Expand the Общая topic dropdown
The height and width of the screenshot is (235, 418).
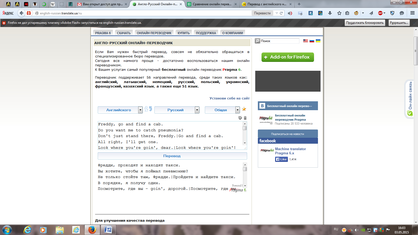[237, 110]
